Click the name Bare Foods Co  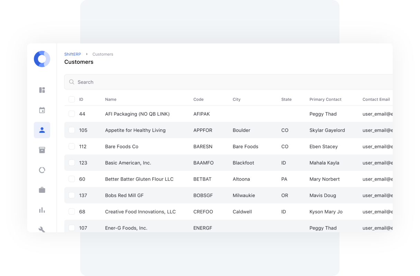pos(122,146)
